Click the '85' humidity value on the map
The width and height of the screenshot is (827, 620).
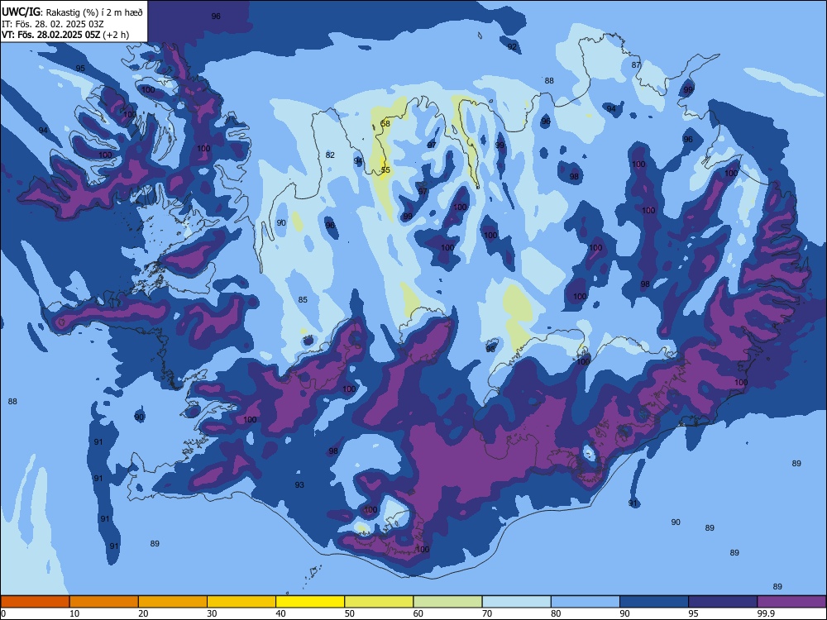(303, 300)
